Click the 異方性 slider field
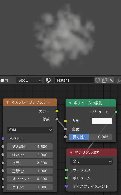Screen dimensions: 121x195 [x=90, y=137]
